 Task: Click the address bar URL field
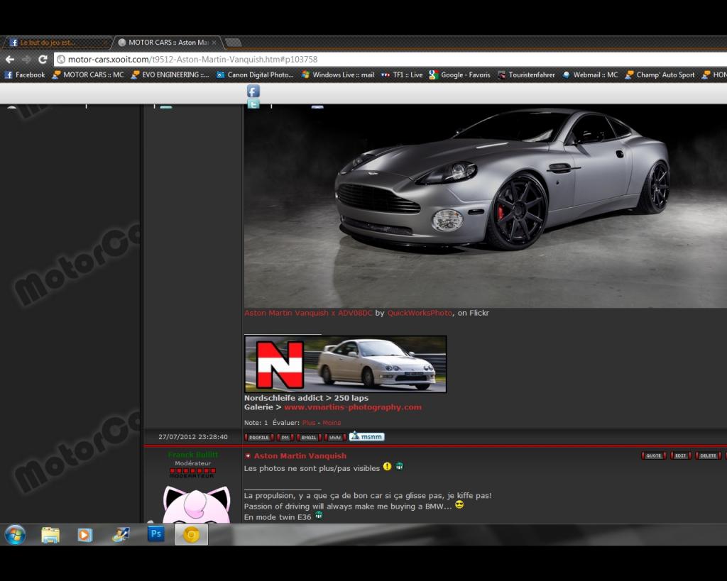(390, 60)
